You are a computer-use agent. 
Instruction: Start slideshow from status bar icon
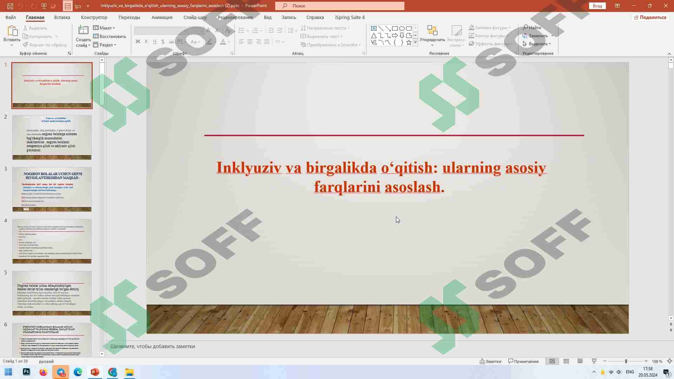click(594, 361)
